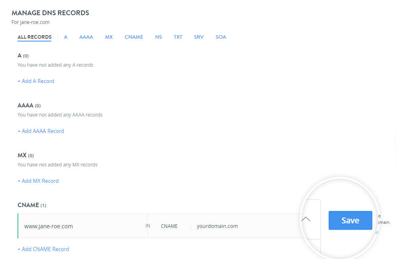Open the SOA tab
Image resolution: width=396 pixels, height=259 pixels.
221,37
